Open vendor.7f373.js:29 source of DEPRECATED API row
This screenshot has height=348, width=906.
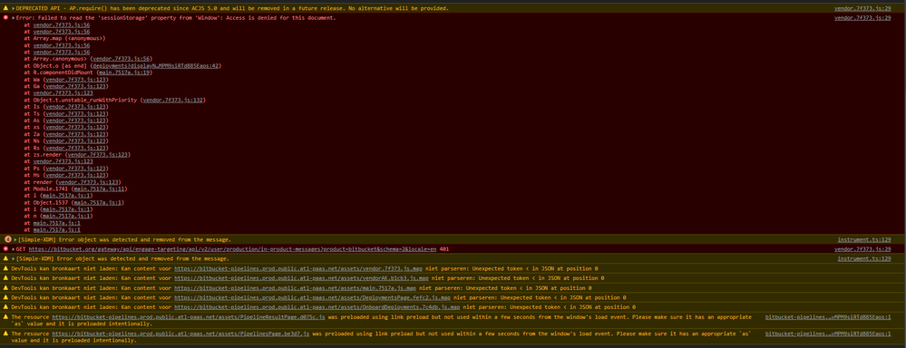pos(862,9)
